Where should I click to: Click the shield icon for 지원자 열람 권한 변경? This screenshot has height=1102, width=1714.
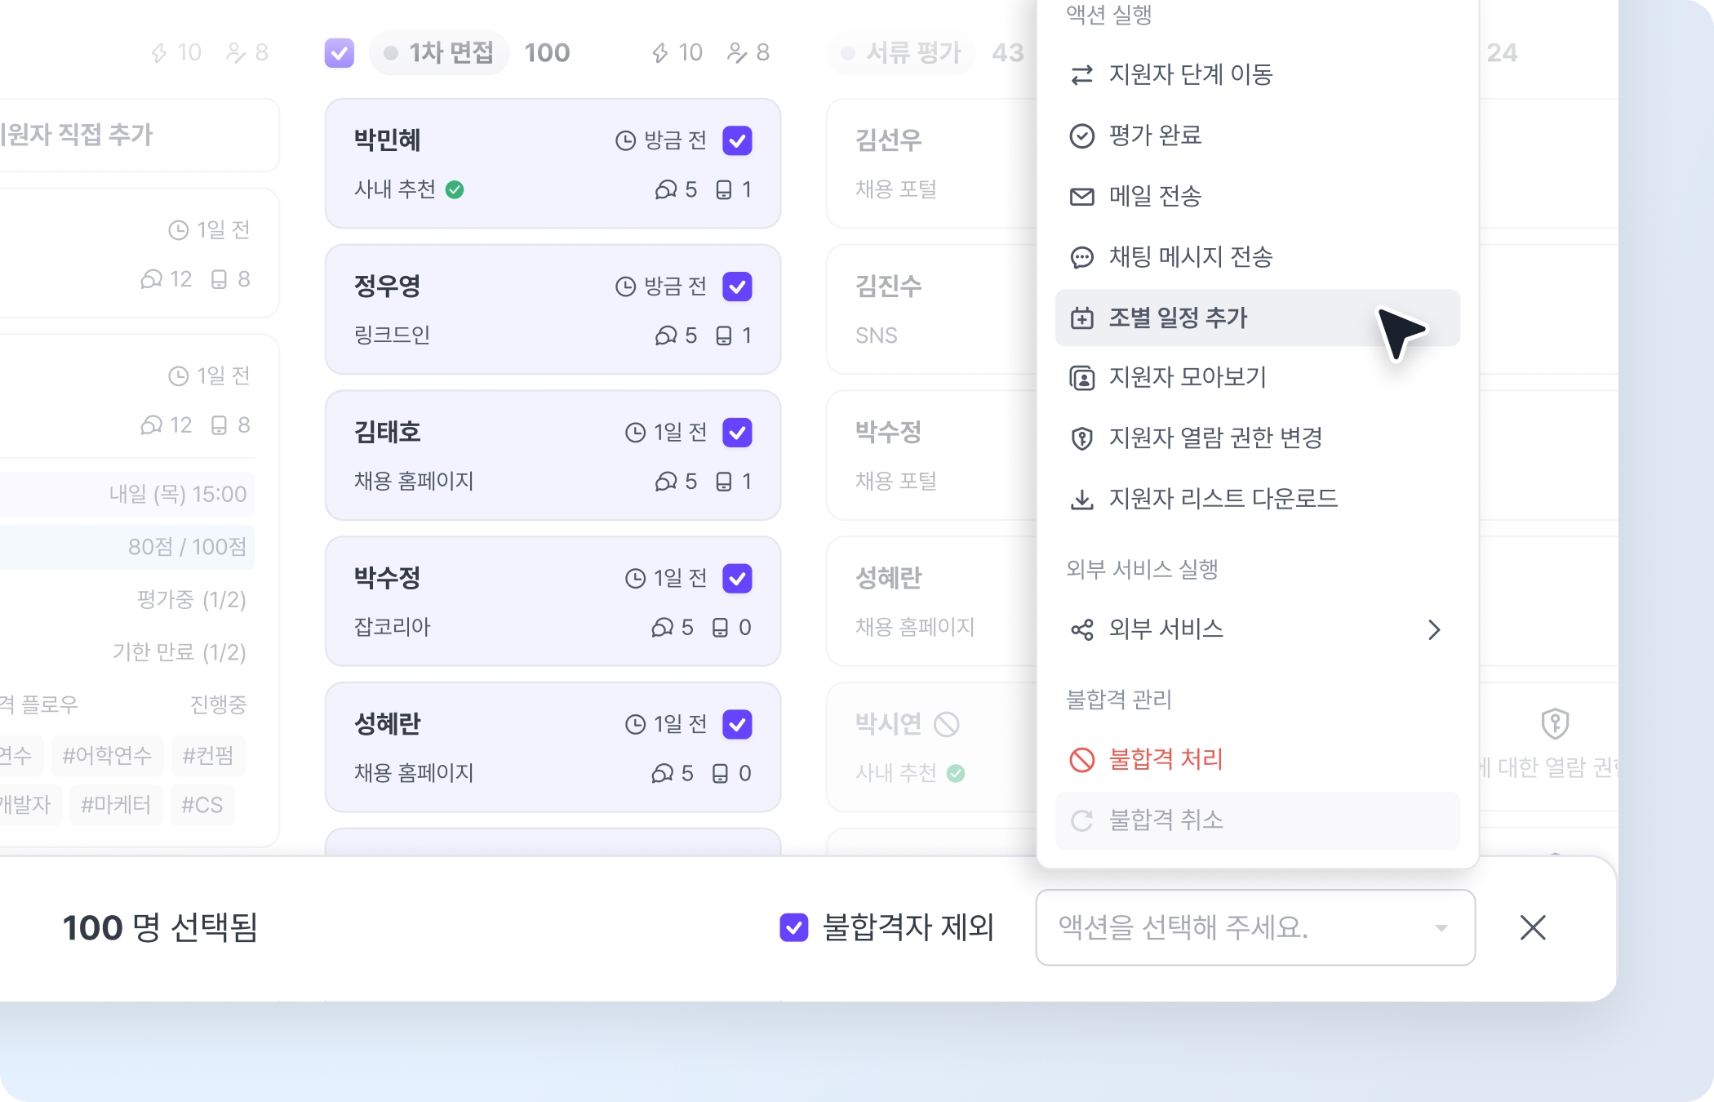tap(1081, 438)
